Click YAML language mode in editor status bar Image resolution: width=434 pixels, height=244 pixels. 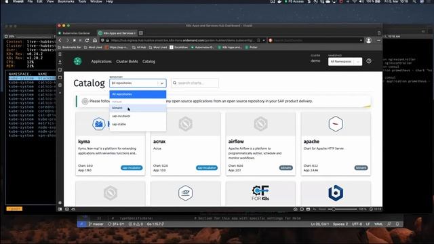(378, 224)
